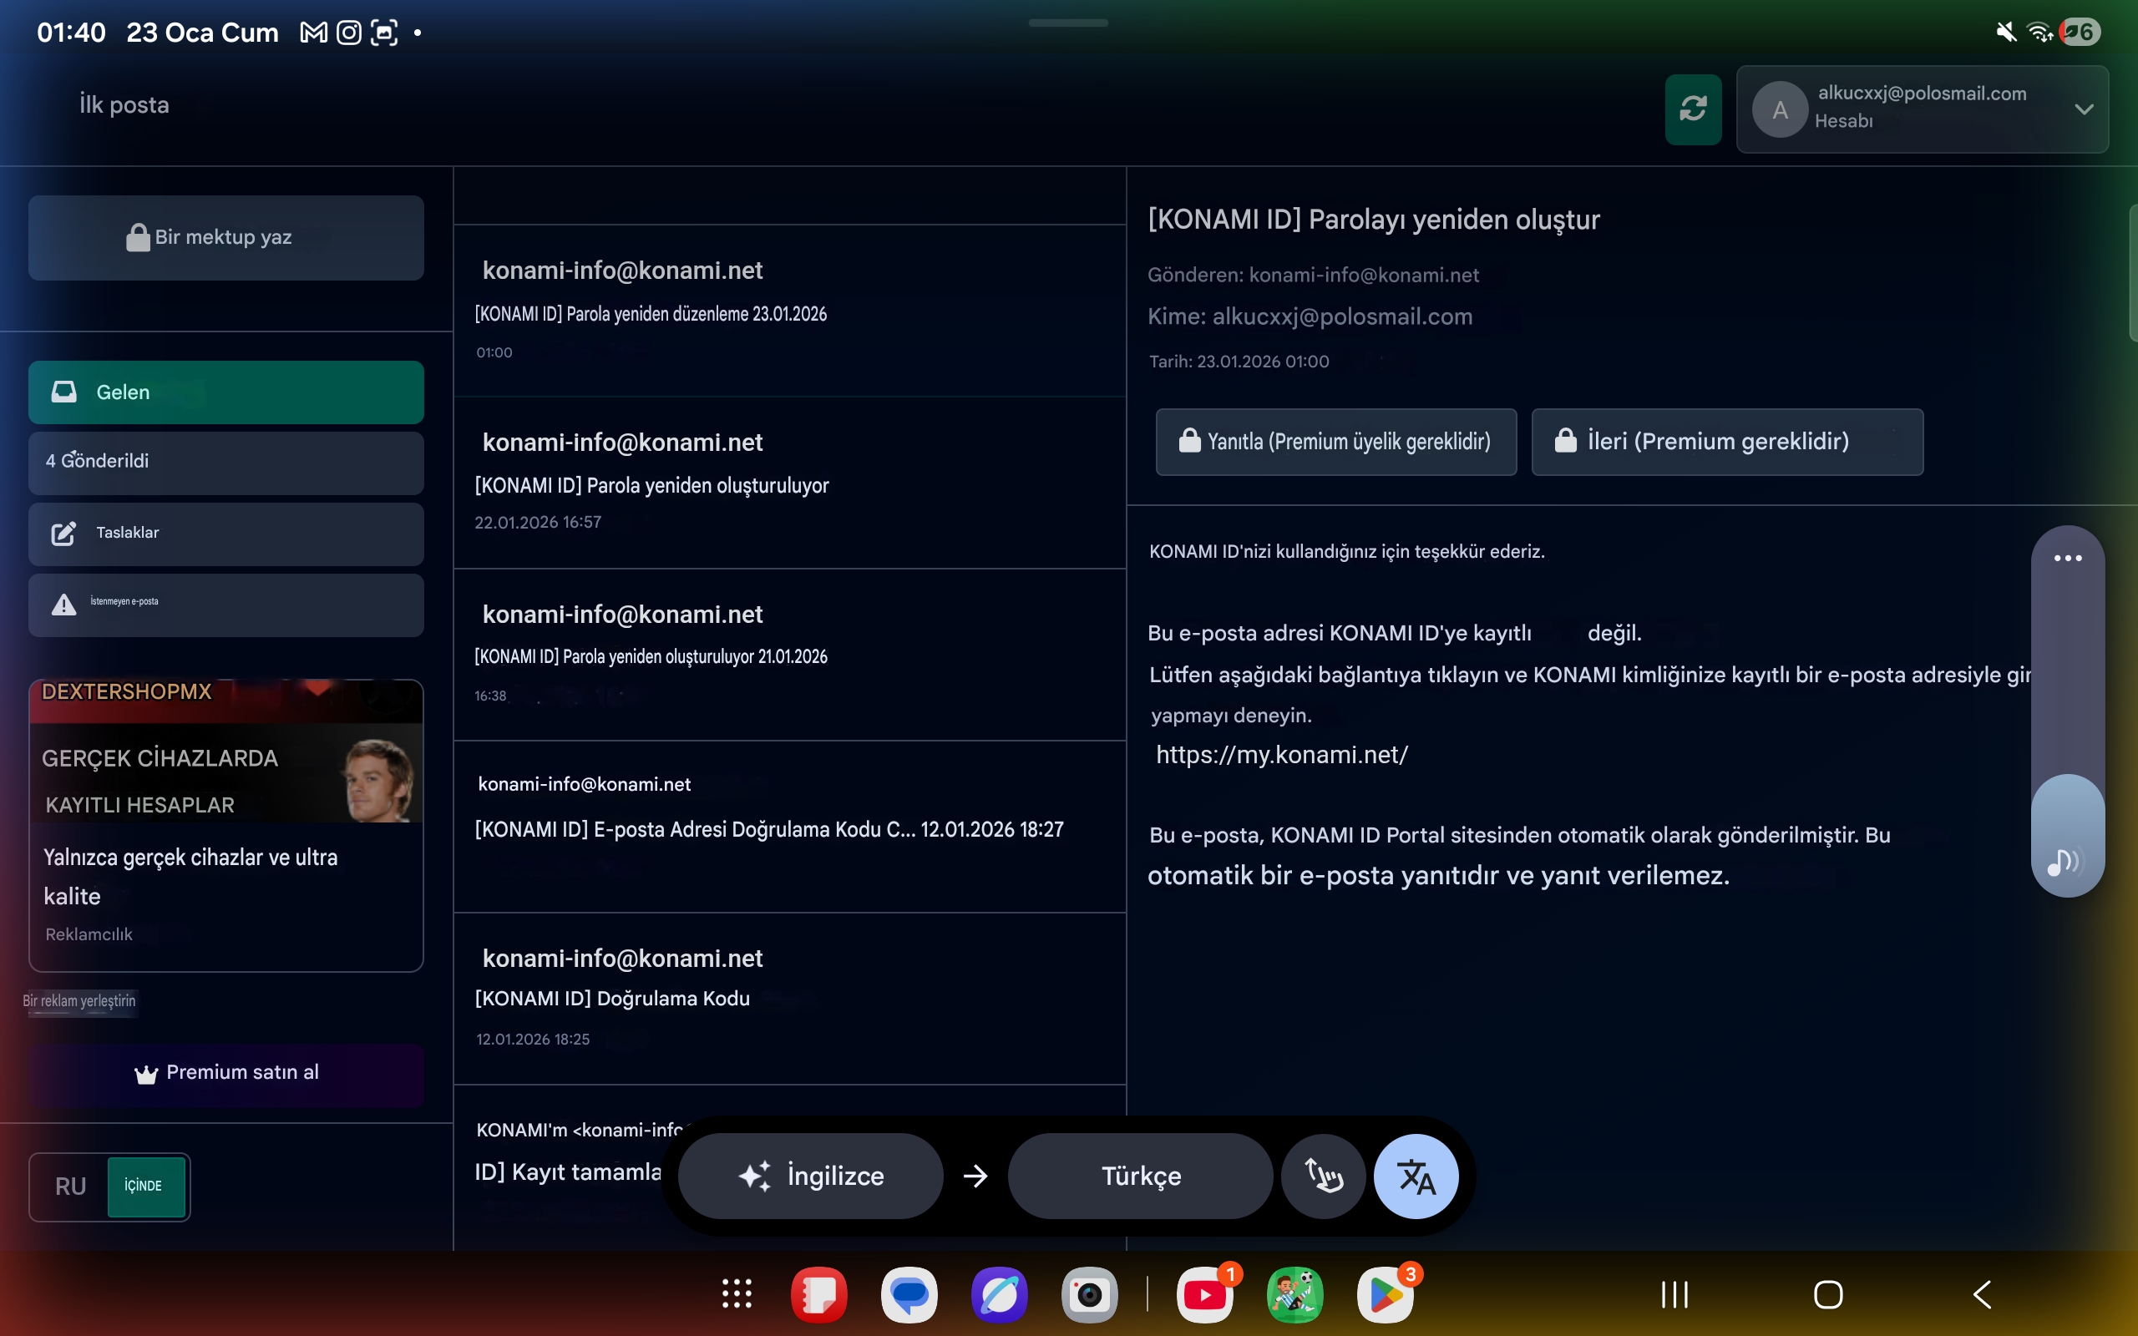Tap the muted sound status icon
Image resolution: width=2138 pixels, height=1336 pixels.
coord(2006,33)
